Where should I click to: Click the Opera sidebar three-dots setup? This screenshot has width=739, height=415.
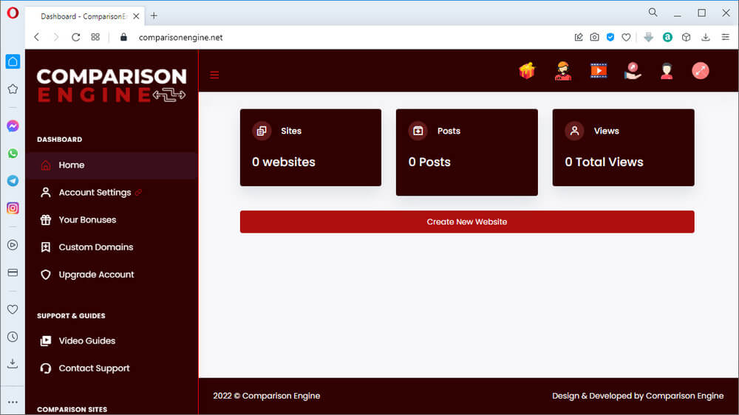13,402
